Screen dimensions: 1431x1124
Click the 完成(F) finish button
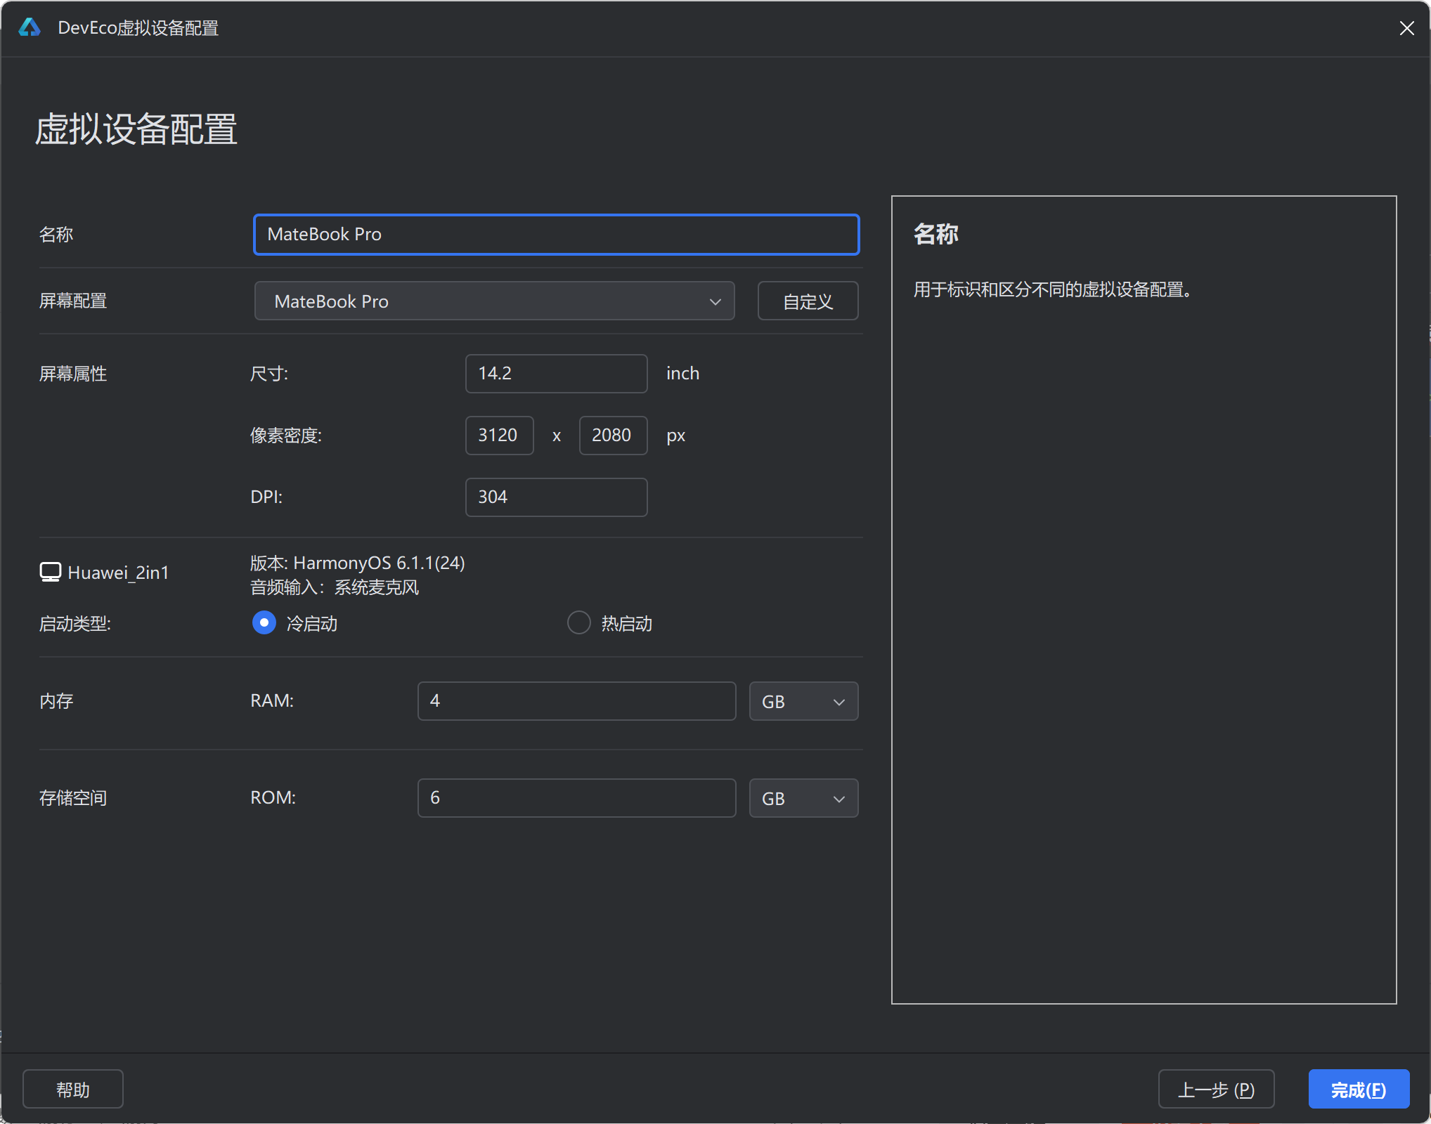click(x=1359, y=1090)
